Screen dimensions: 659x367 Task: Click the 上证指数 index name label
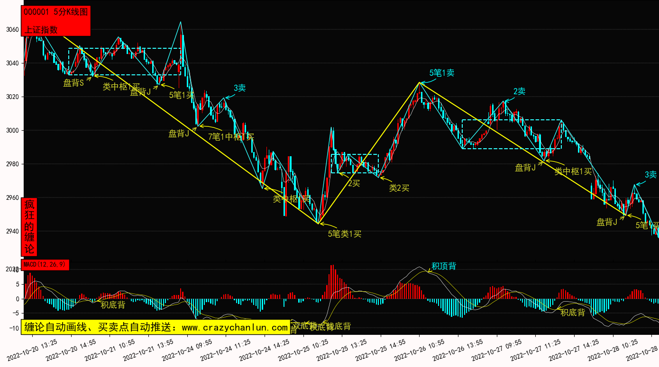click(41, 29)
